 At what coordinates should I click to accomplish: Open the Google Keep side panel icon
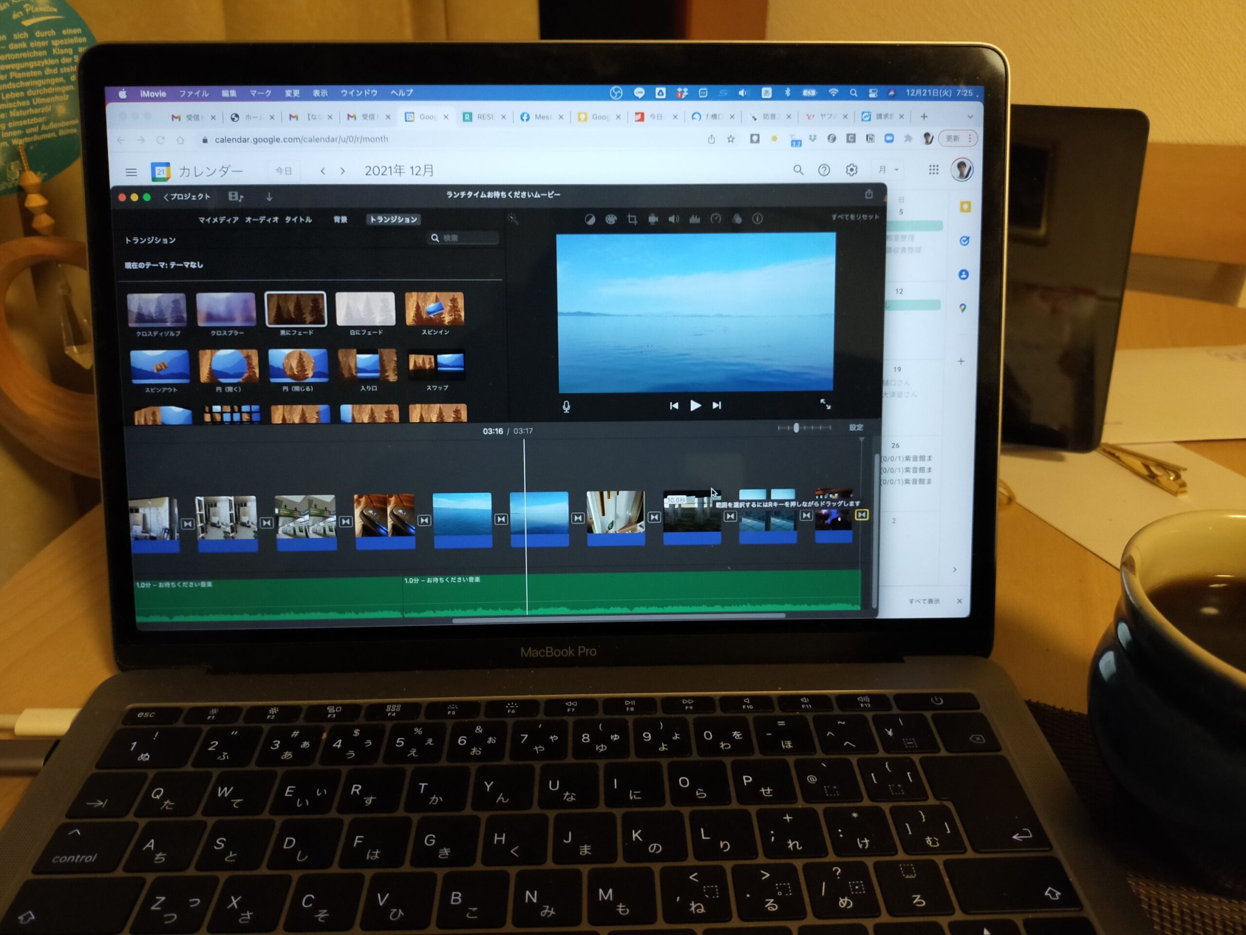(x=965, y=207)
